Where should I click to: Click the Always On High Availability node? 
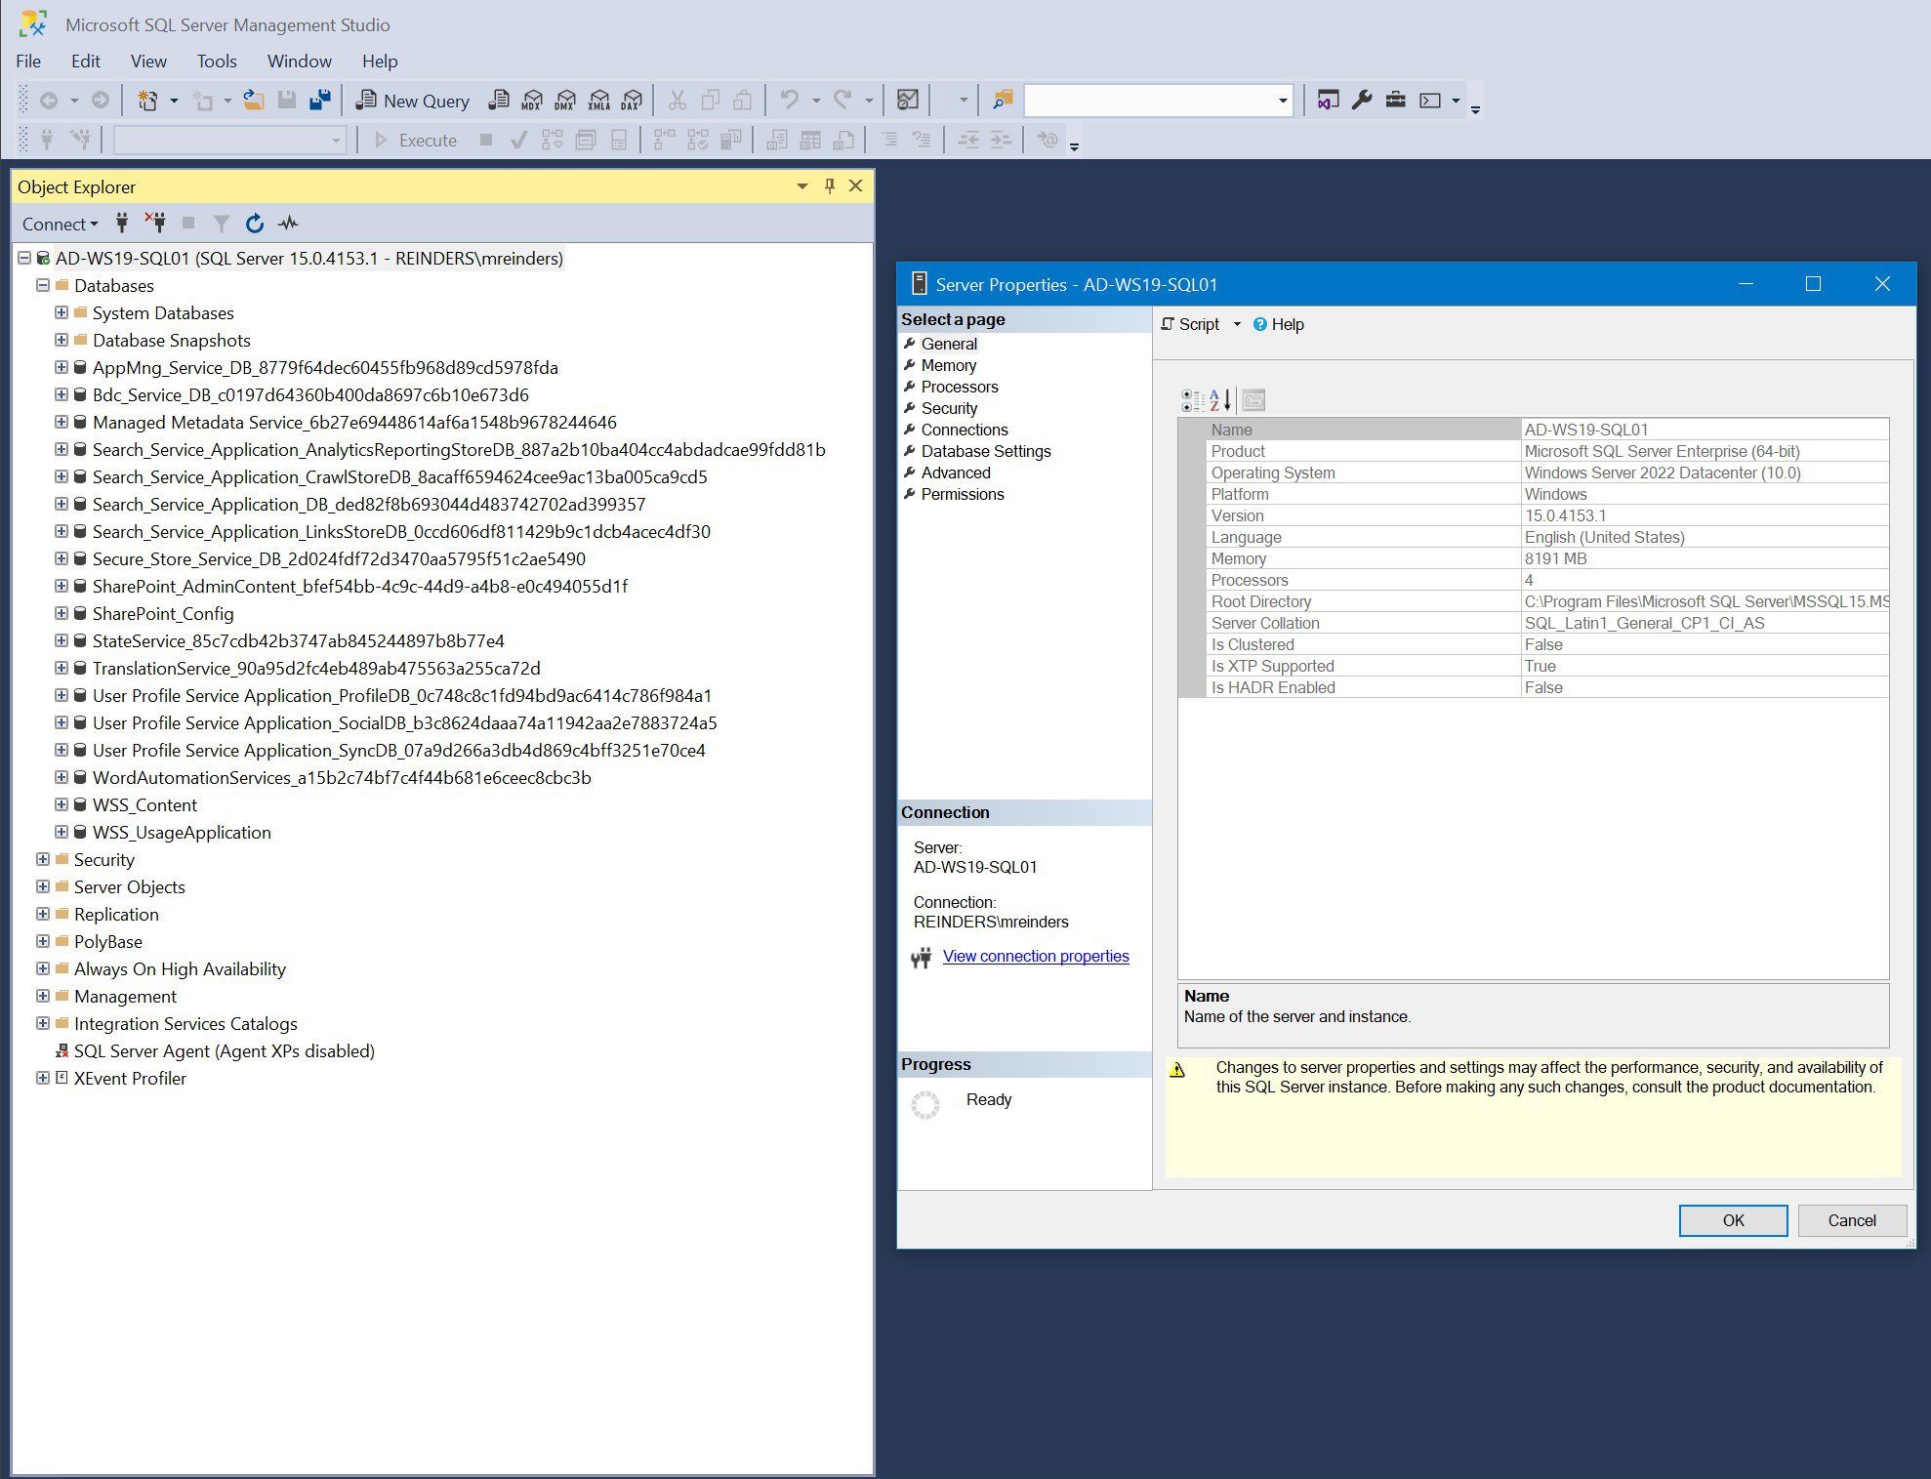(179, 967)
